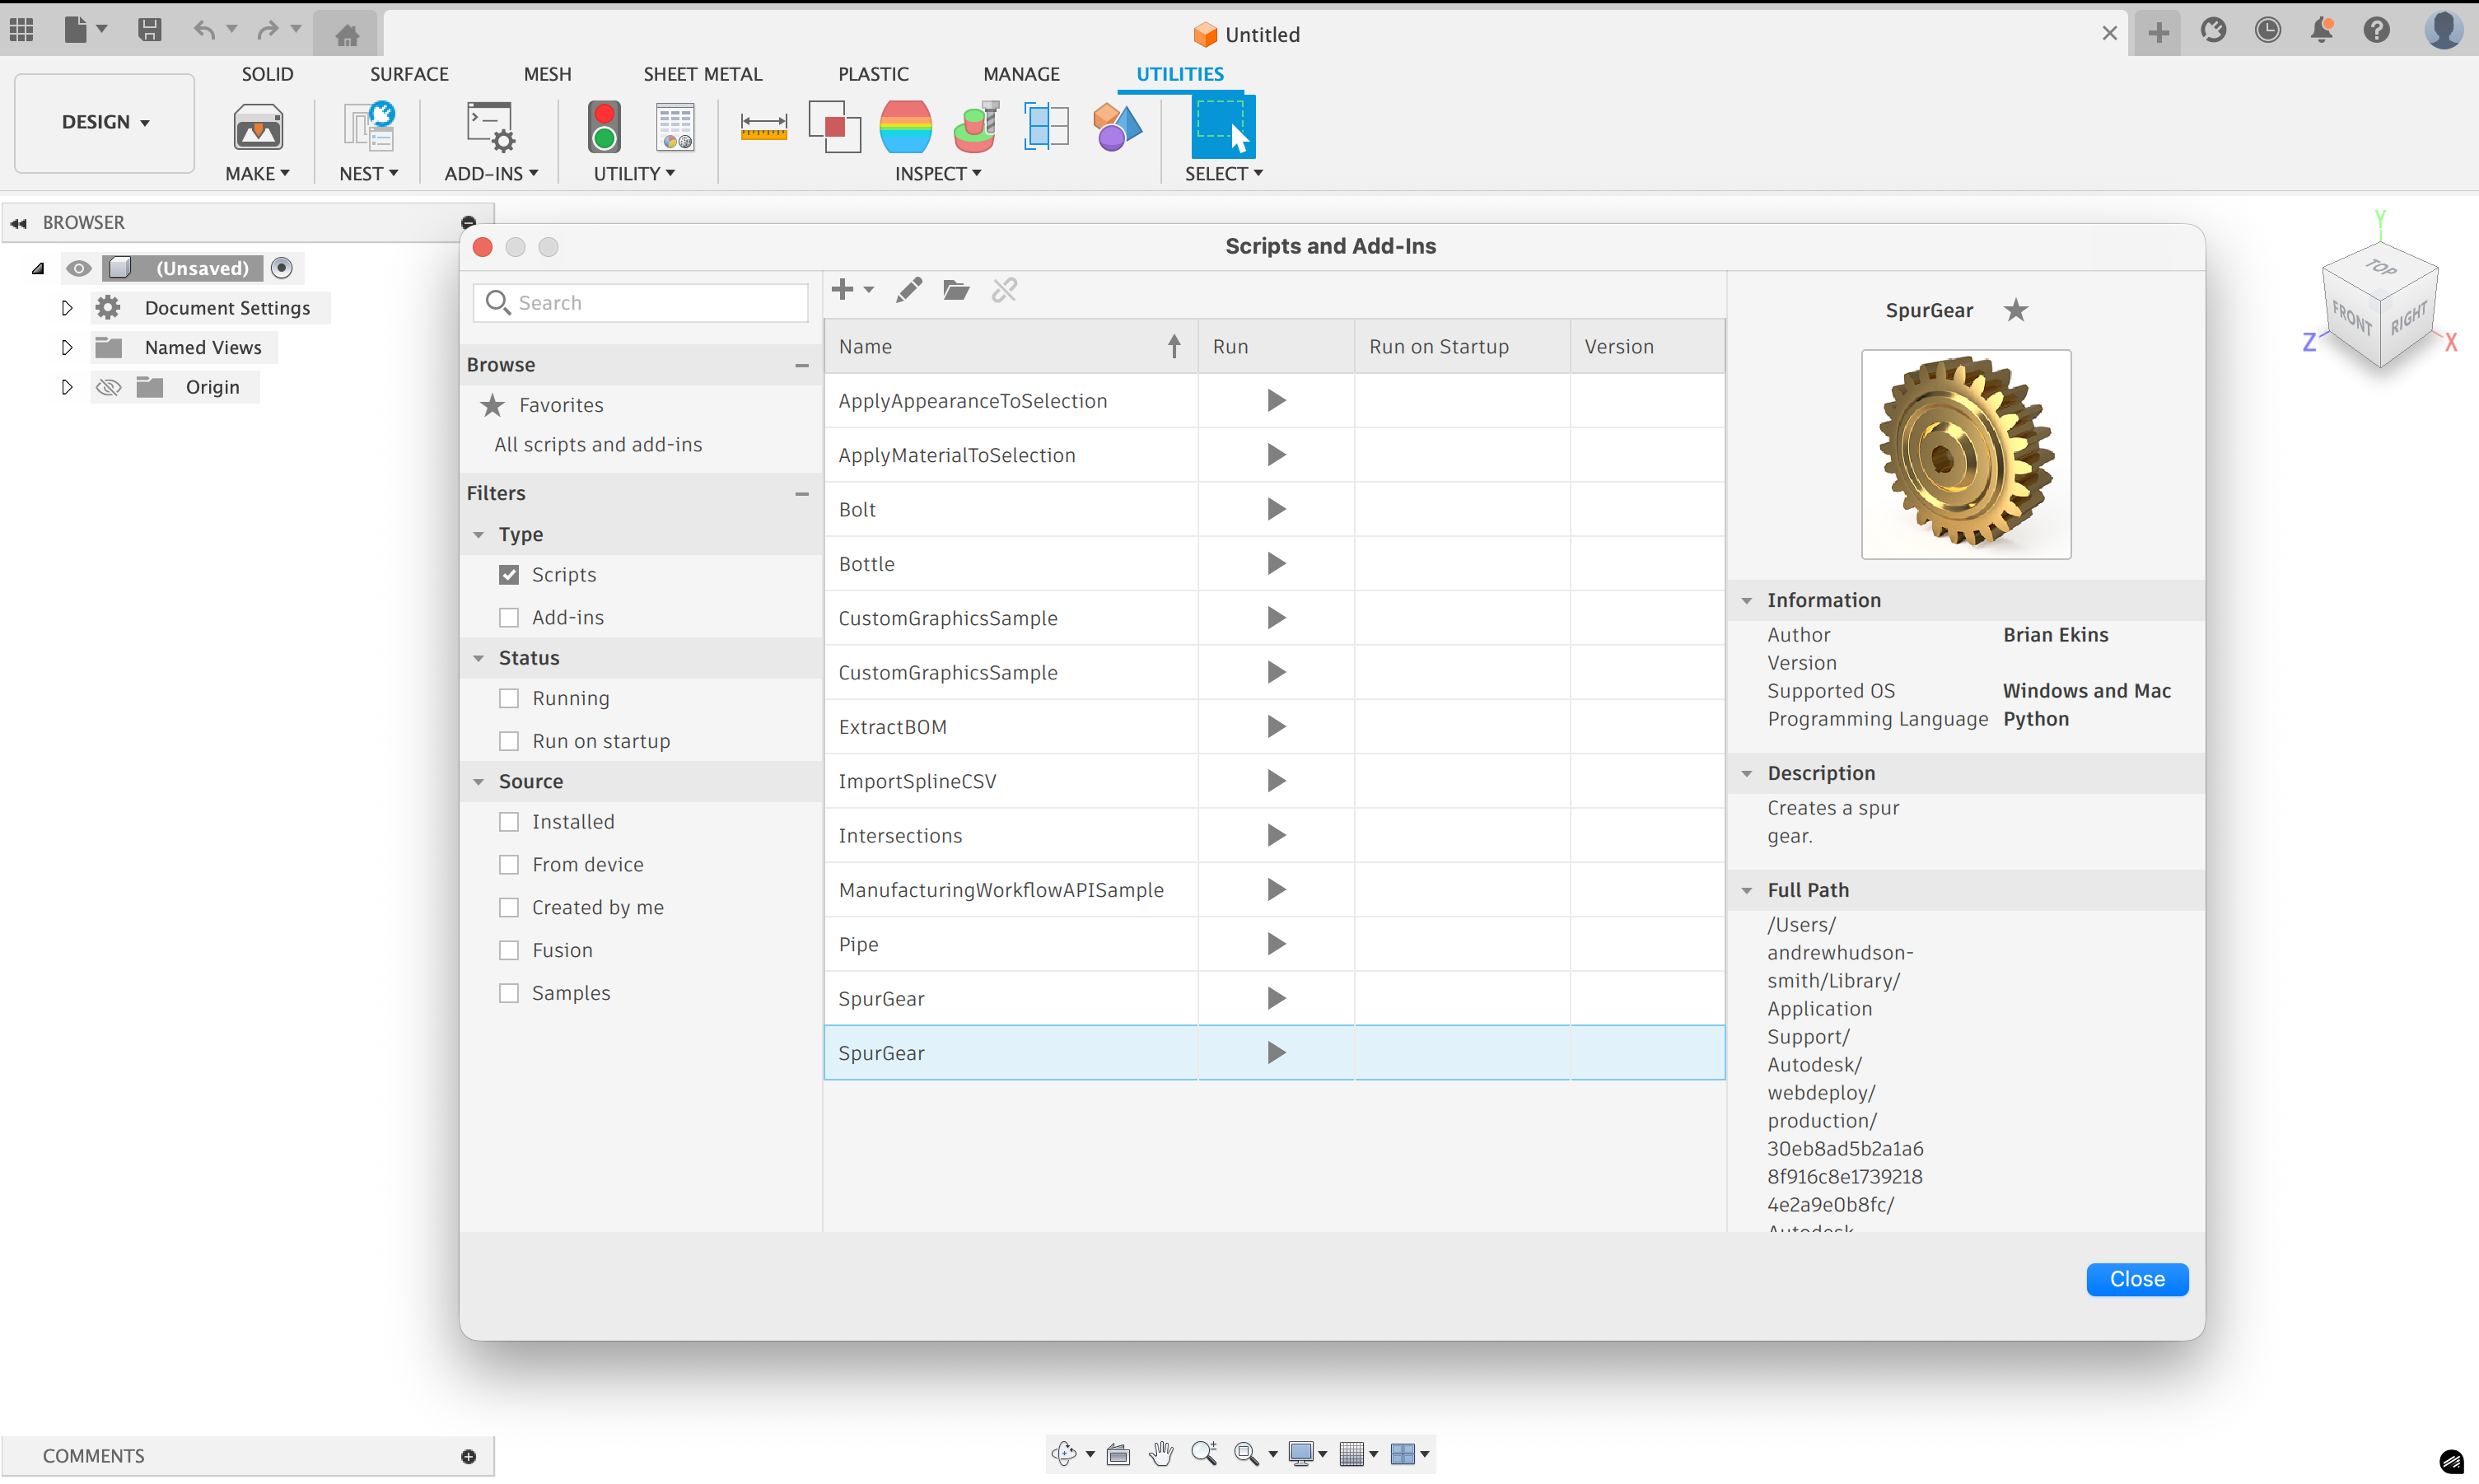Open the SURFACE ribbon tab

(x=408, y=74)
